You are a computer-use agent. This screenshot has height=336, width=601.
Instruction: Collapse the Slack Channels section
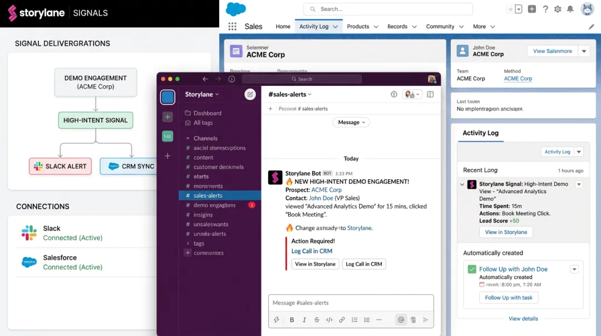(188, 138)
